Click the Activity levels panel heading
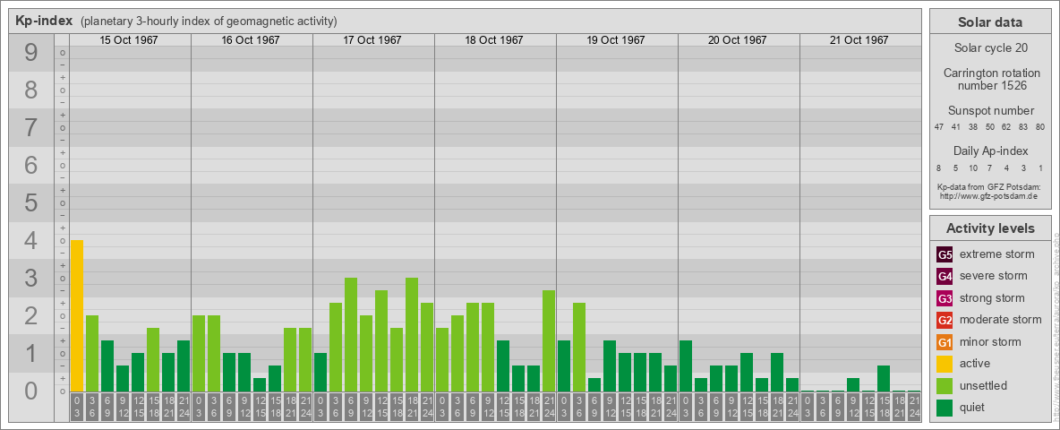 coord(990,228)
